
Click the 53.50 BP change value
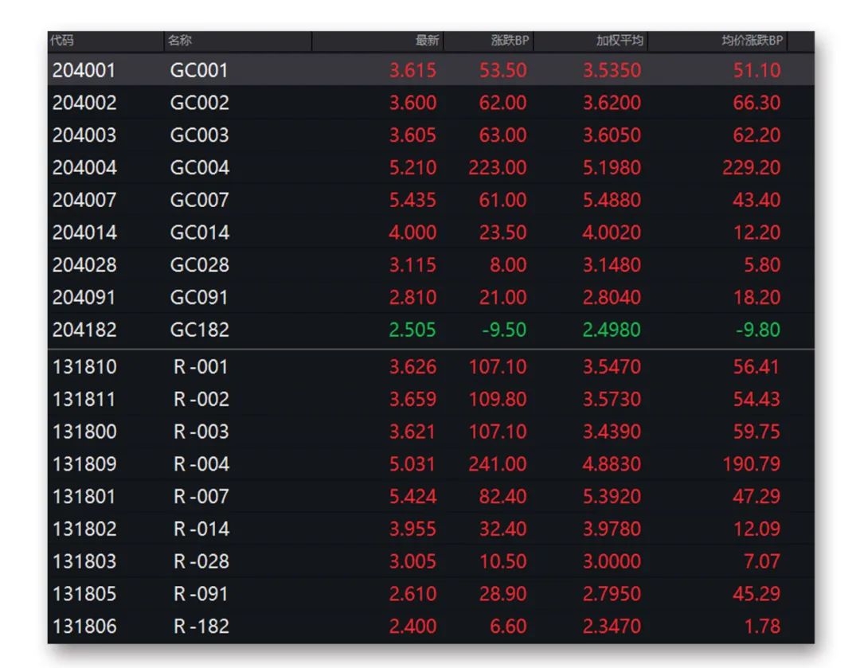pyautogui.click(x=502, y=70)
